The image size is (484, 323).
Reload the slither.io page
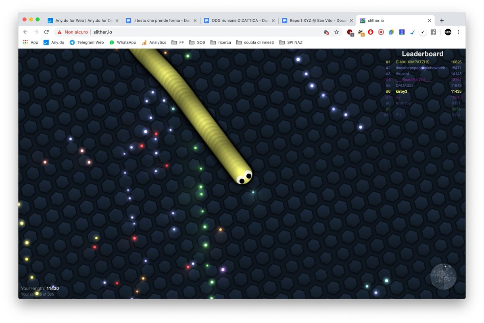coord(46,32)
